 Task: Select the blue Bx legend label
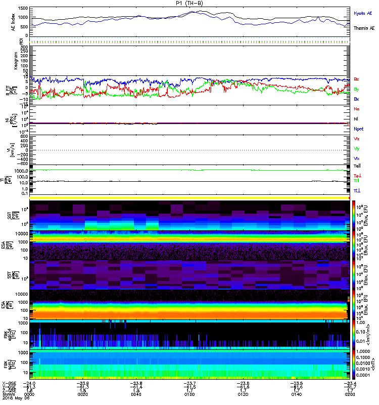coord(357,99)
